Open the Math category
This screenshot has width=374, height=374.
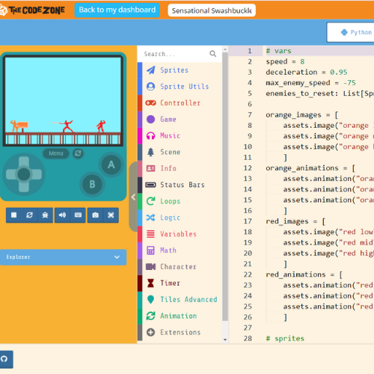tap(180, 251)
